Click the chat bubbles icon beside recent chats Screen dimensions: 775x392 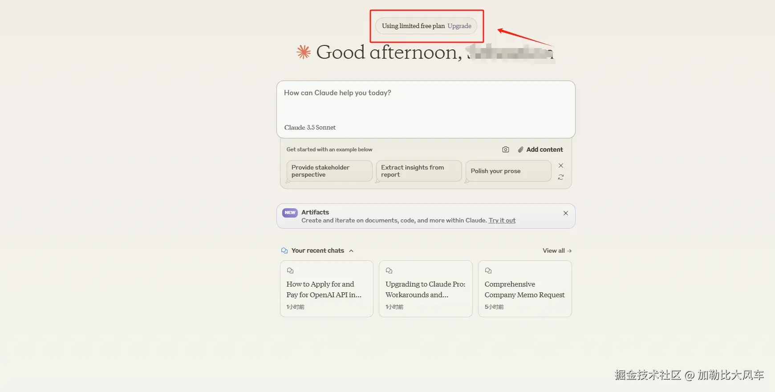[284, 251]
